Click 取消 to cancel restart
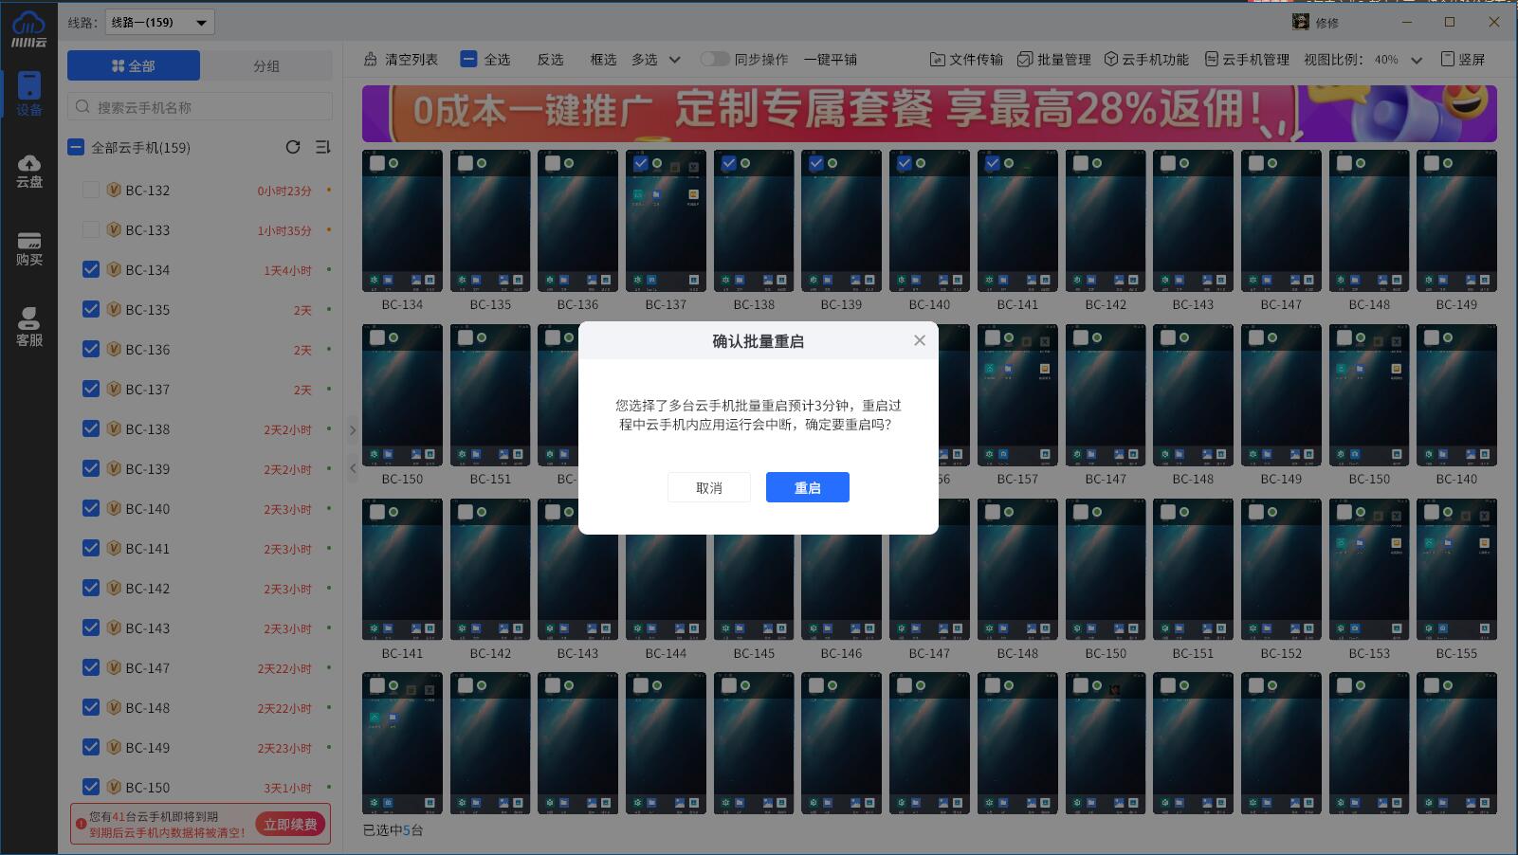The image size is (1518, 855). (708, 487)
